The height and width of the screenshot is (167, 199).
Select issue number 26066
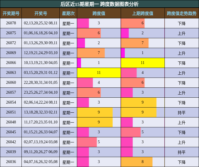point(11,63)
